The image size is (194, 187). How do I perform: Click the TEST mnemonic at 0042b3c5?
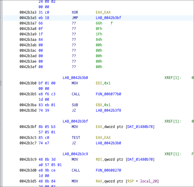click(x=76, y=138)
